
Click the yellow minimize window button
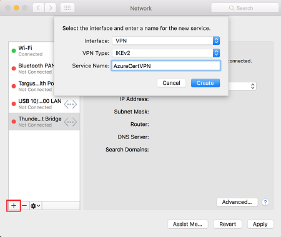click(16, 8)
